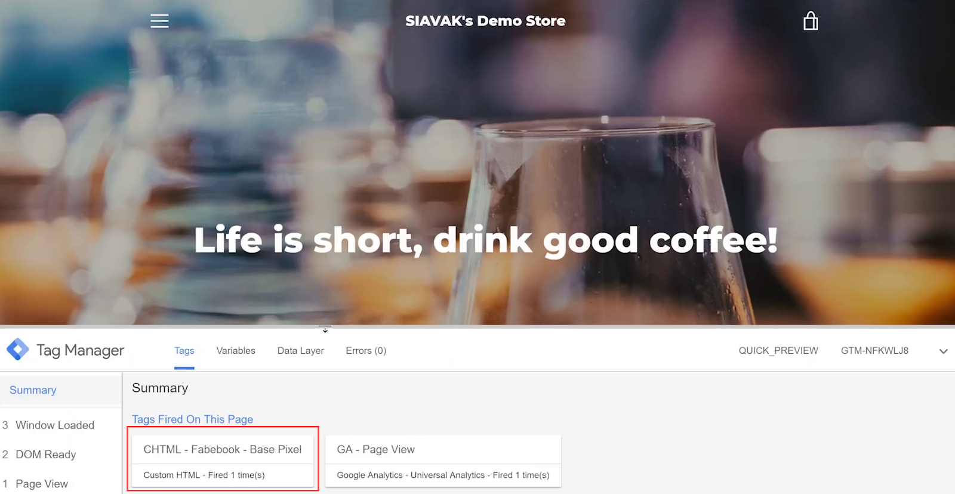Viewport: 955px width, 494px height.
Task: Expand the chevron next to GTM-NFKWLJ8
Action: click(943, 351)
